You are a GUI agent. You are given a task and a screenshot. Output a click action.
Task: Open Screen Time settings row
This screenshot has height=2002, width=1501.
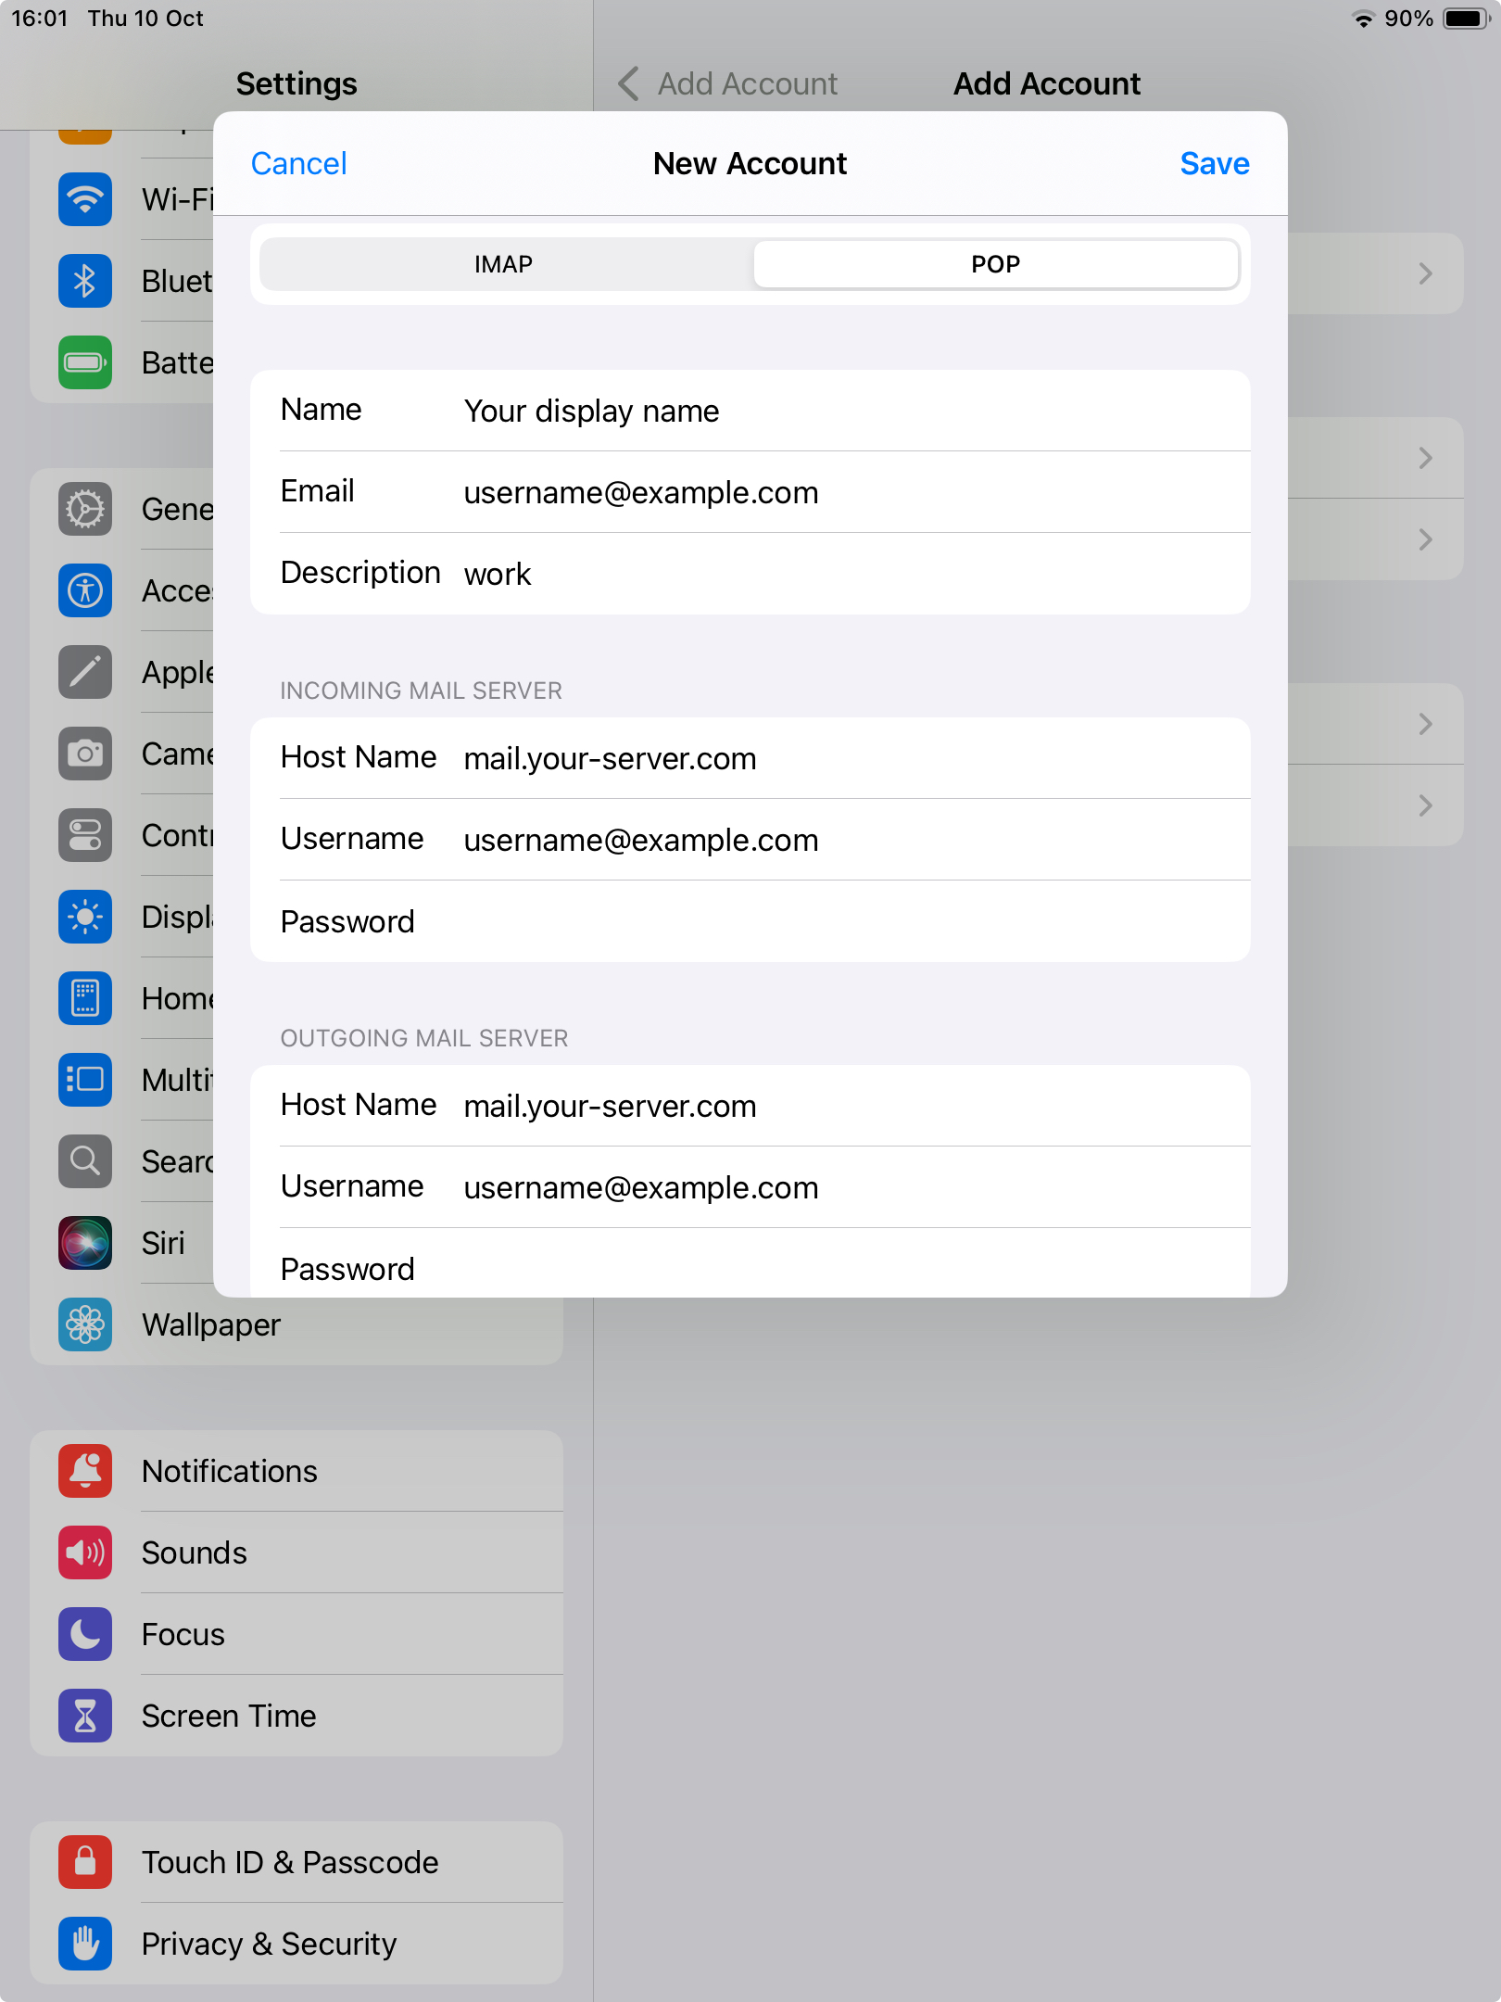[x=296, y=1716]
